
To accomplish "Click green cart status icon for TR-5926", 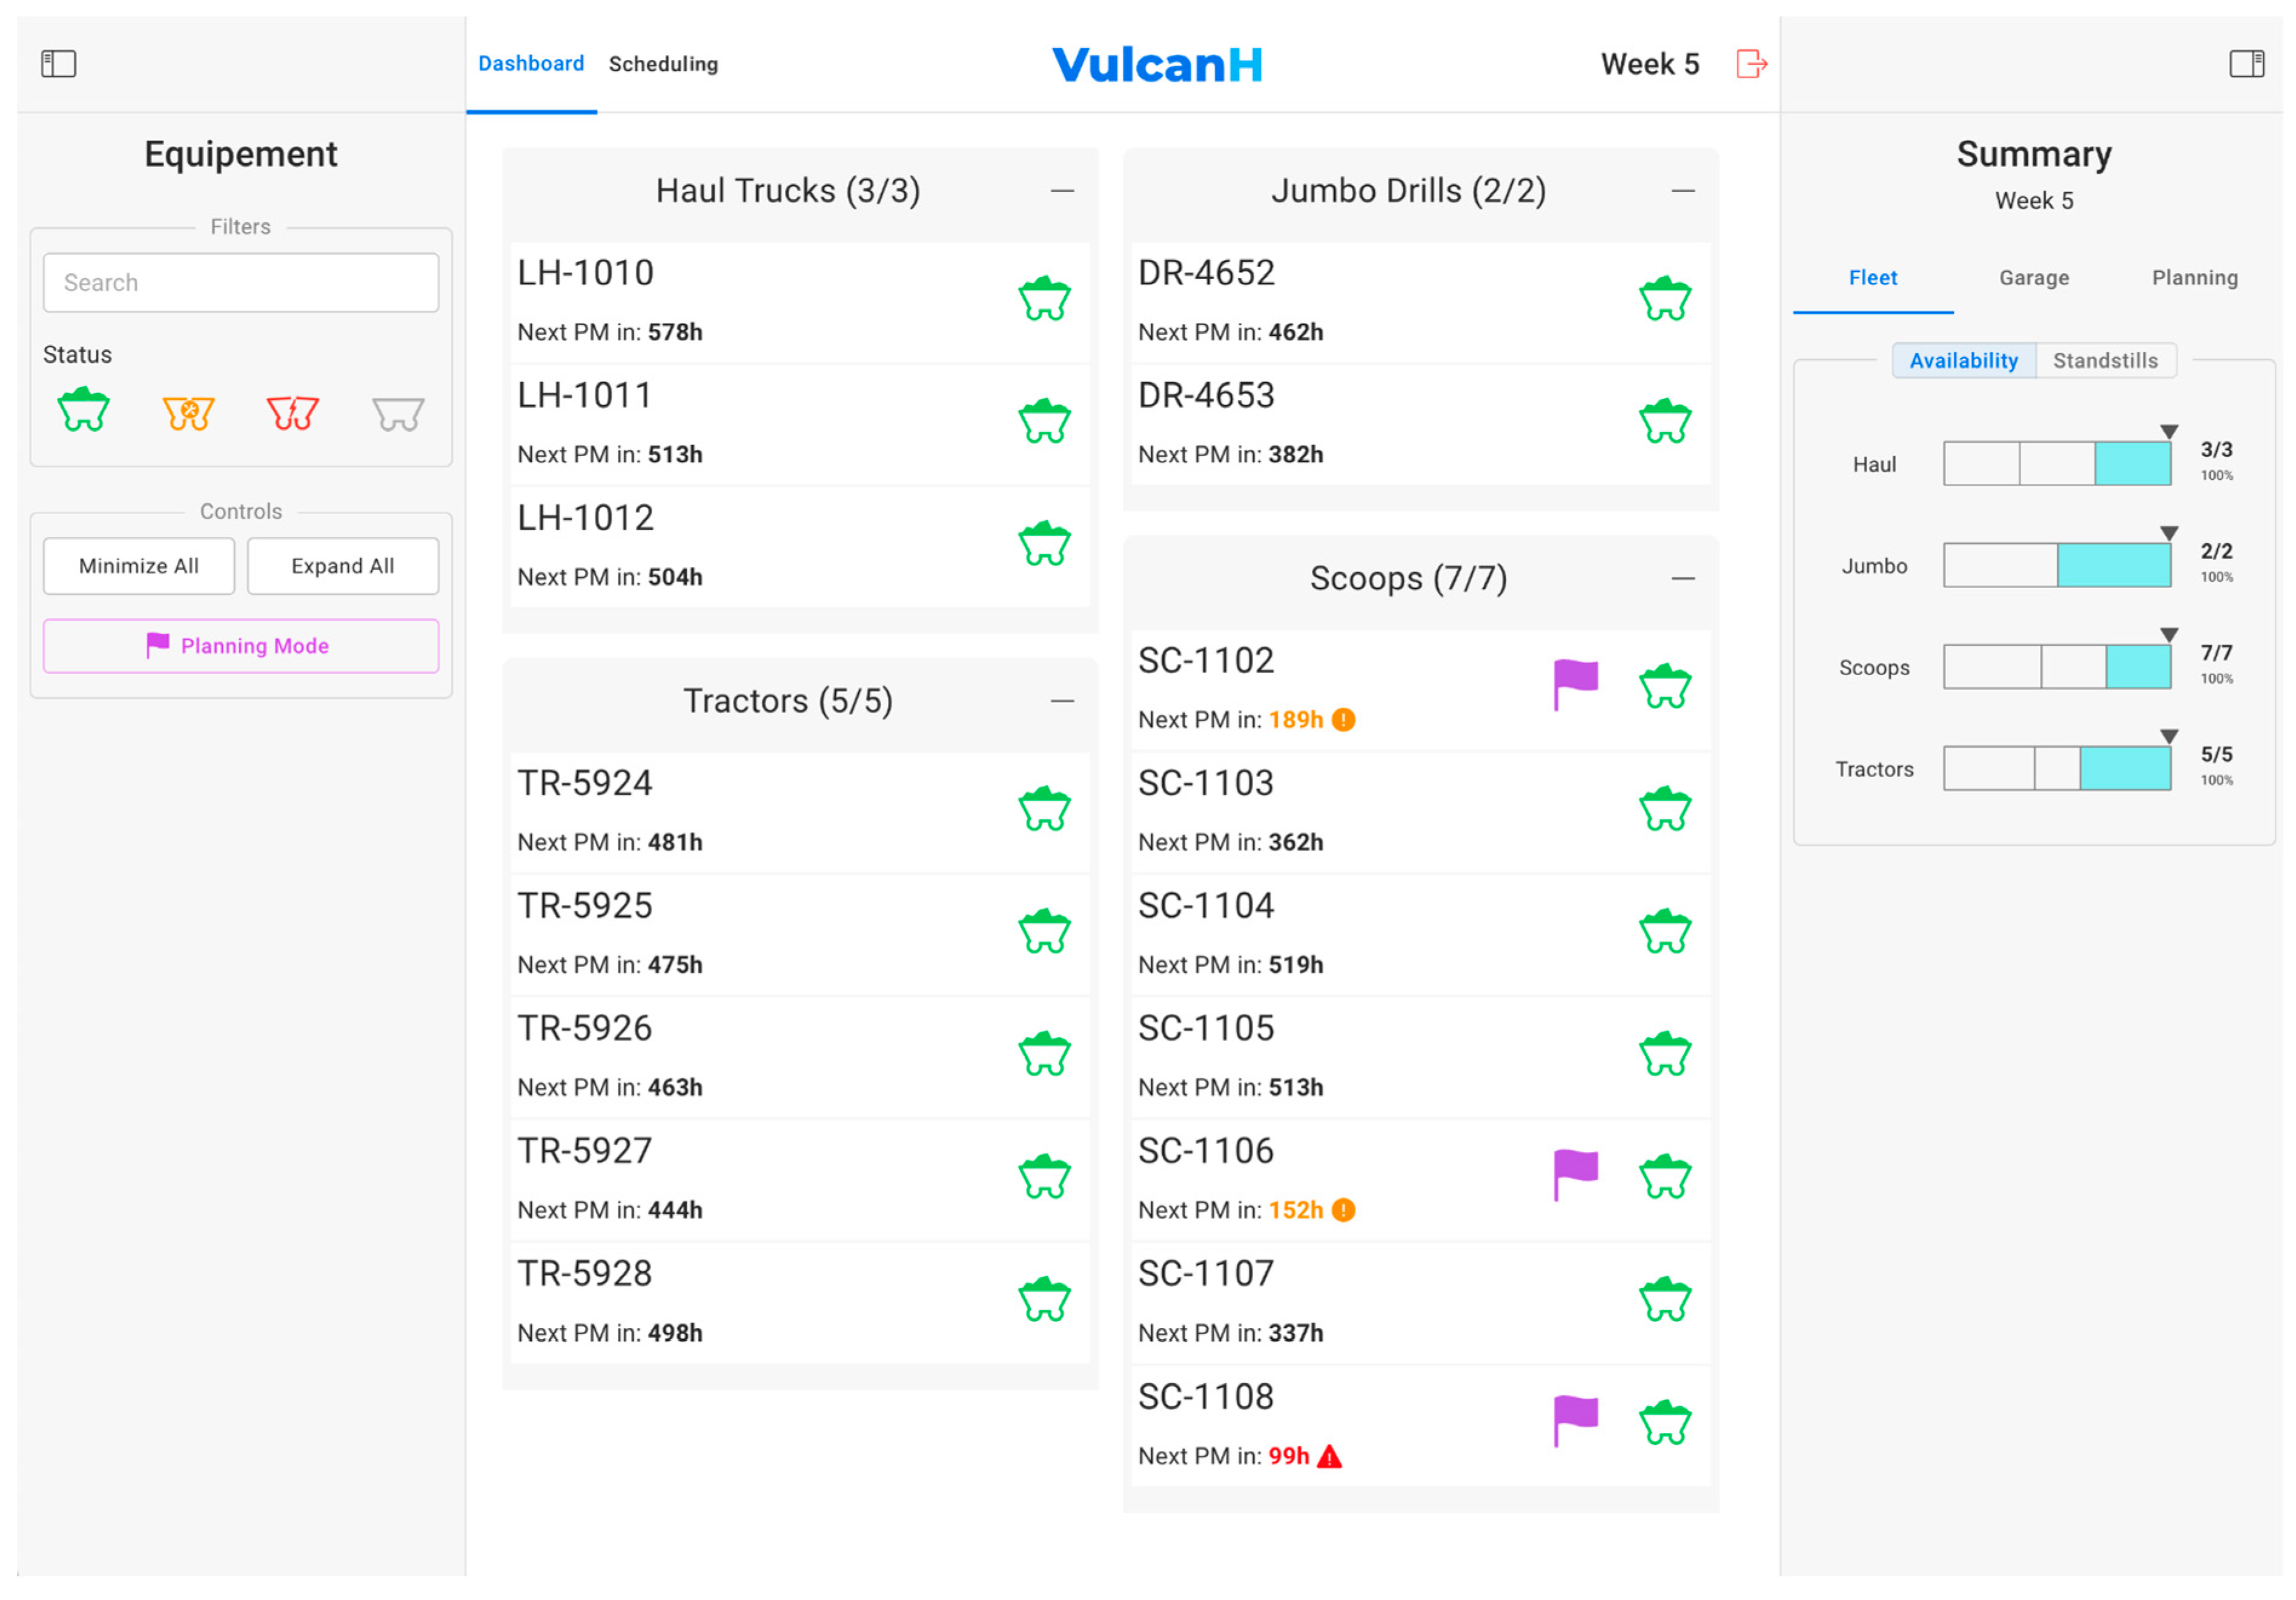I will coord(1044,1054).
